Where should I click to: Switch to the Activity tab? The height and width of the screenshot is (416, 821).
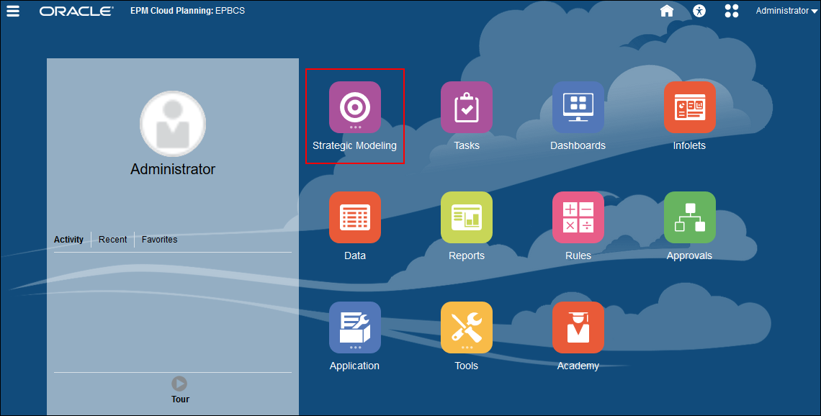point(68,240)
